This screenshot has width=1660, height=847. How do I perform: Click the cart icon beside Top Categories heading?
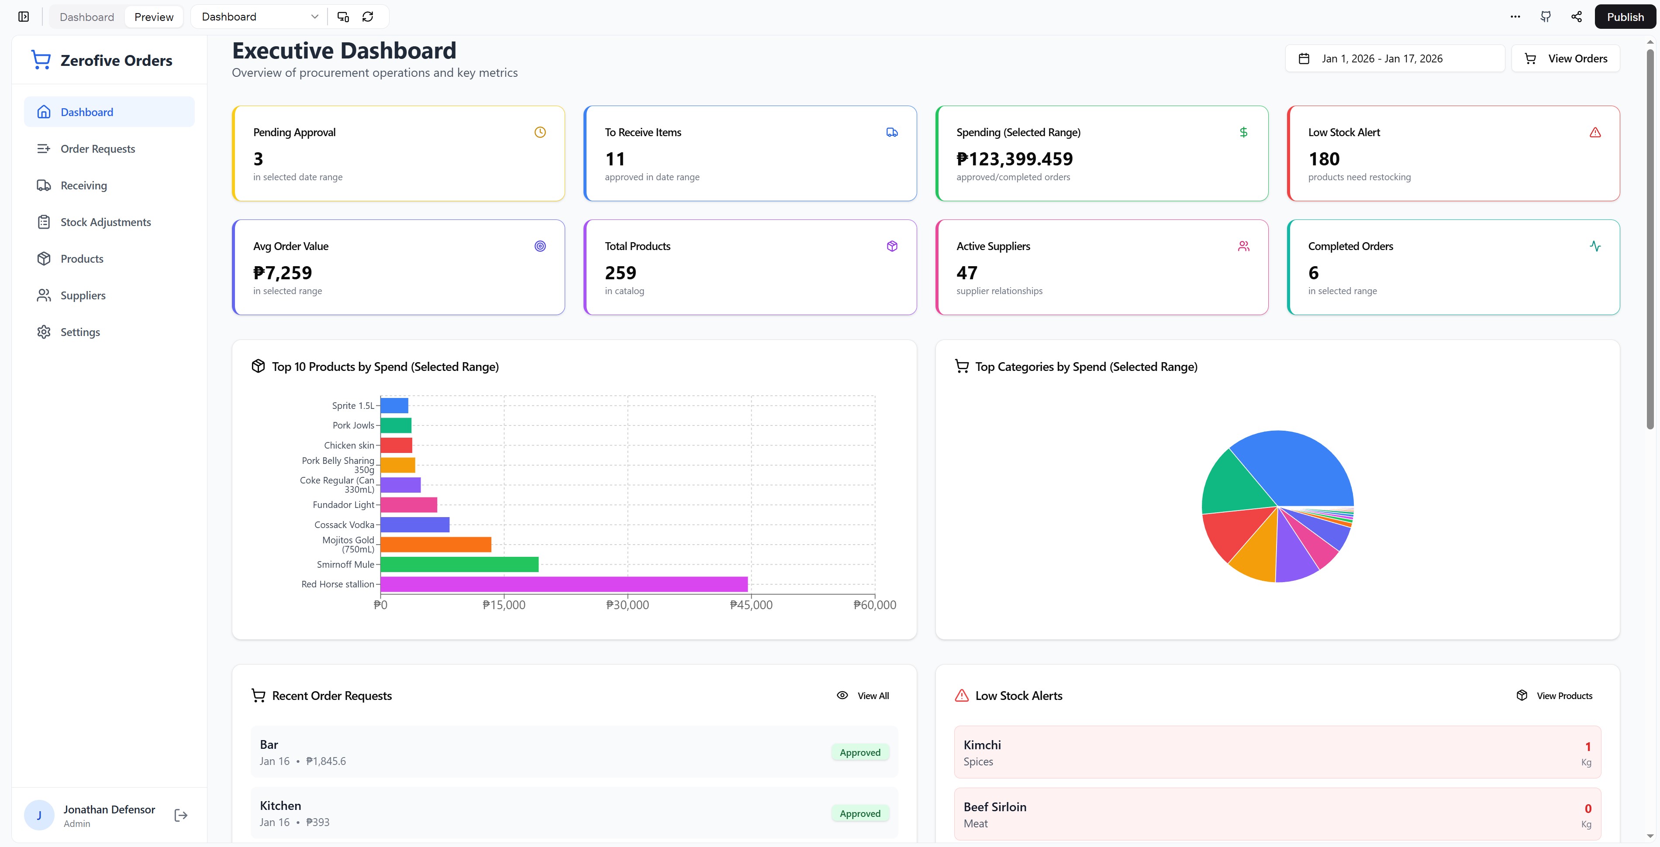tap(962, 366)
